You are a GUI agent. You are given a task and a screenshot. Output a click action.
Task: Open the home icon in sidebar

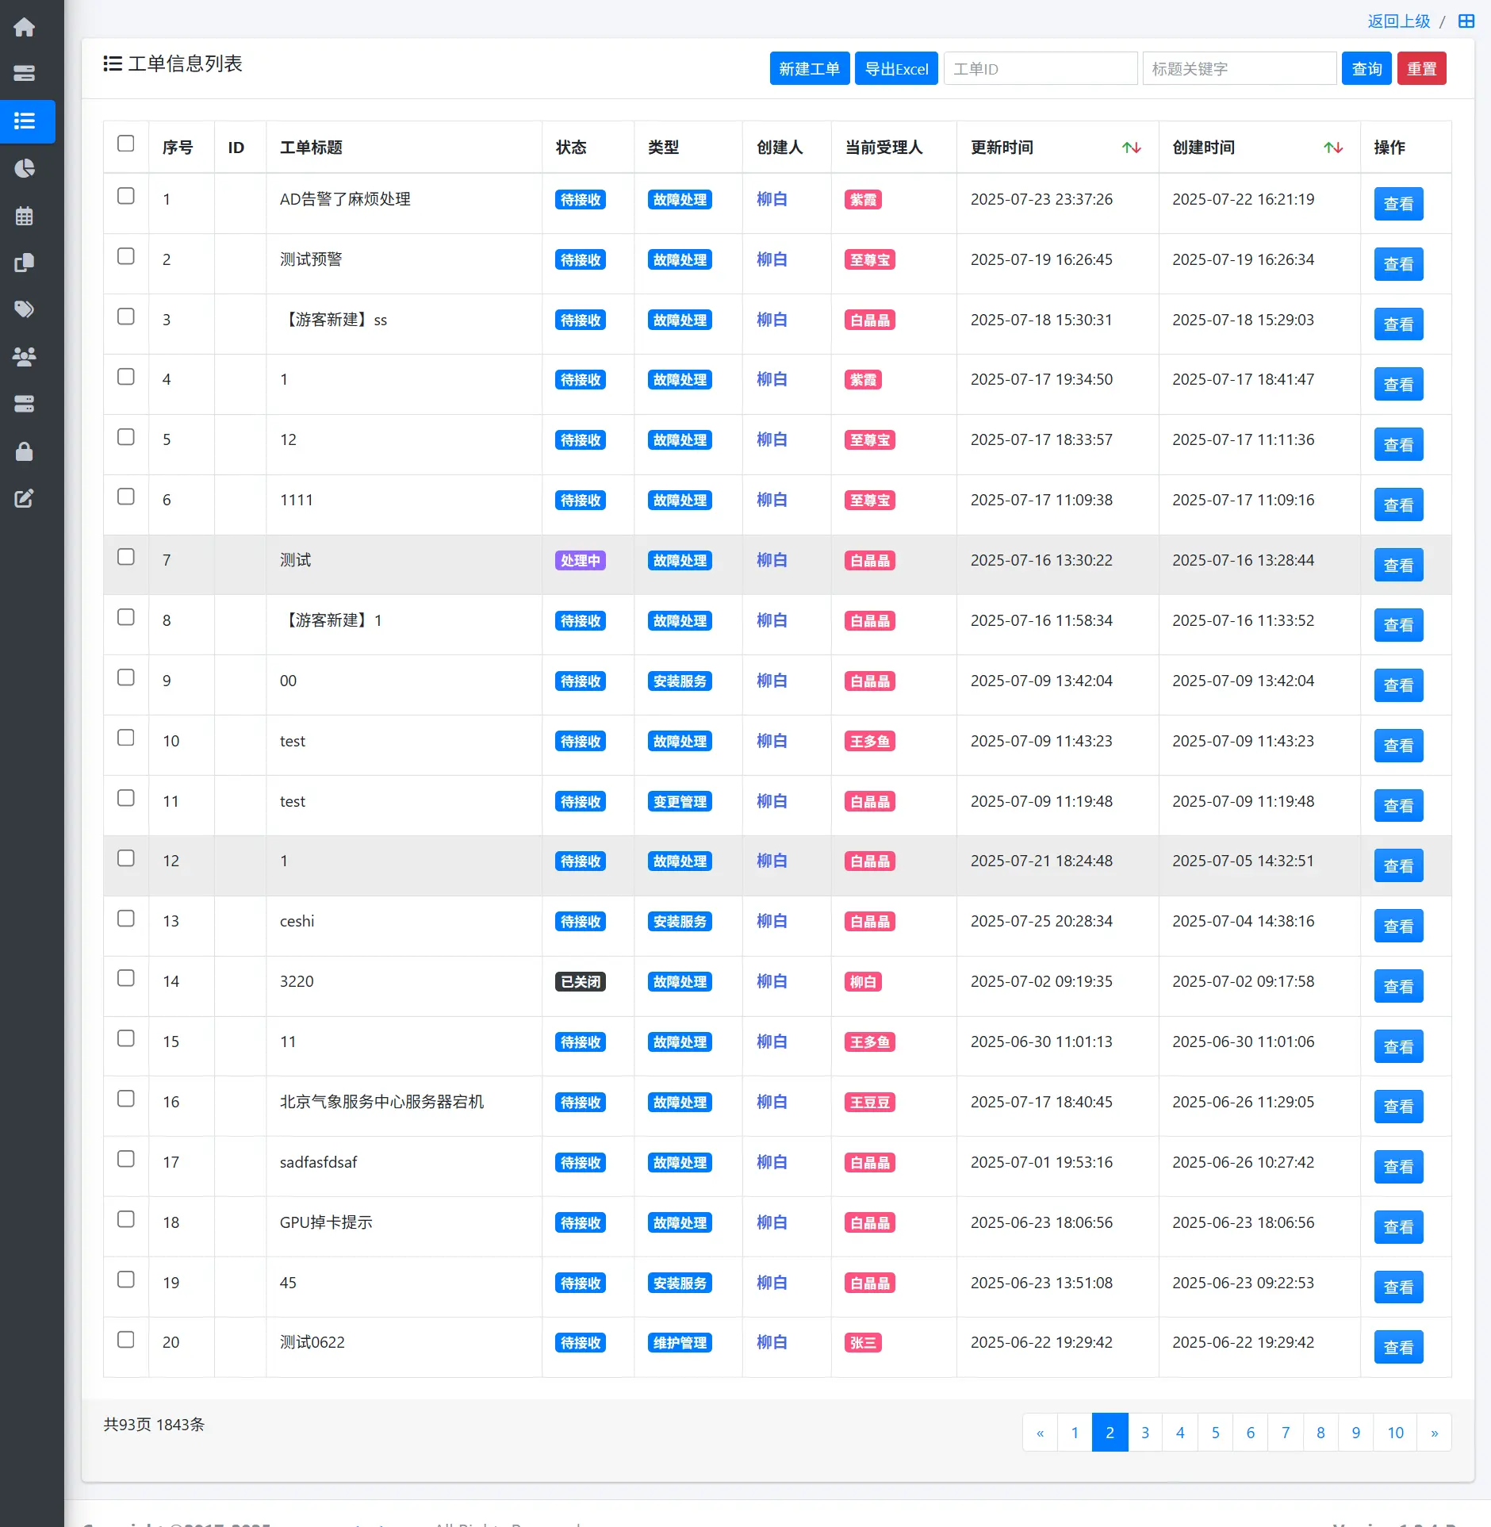(x=25, y=27)
